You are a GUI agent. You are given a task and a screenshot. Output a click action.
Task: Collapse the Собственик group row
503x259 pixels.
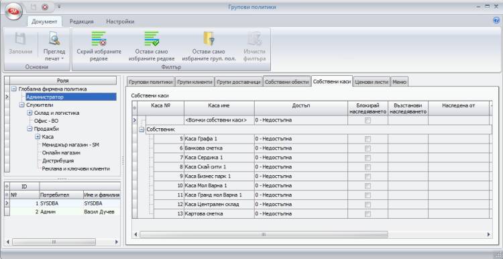pyautogui.click(x=142, y=129)
